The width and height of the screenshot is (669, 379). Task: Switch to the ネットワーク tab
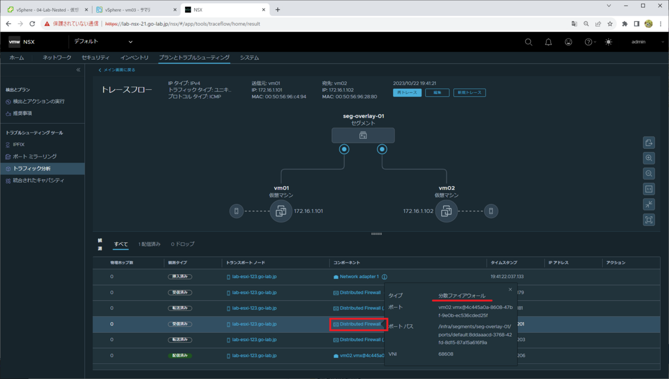click(x=57, y=57)
